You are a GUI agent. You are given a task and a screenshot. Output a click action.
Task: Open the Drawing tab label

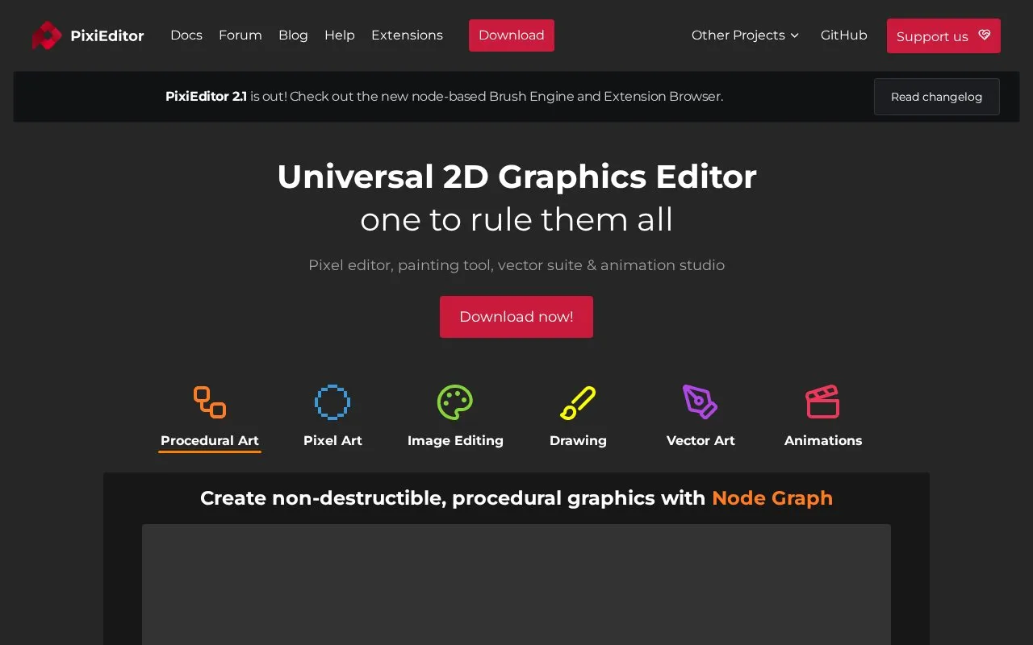[578, 440]
